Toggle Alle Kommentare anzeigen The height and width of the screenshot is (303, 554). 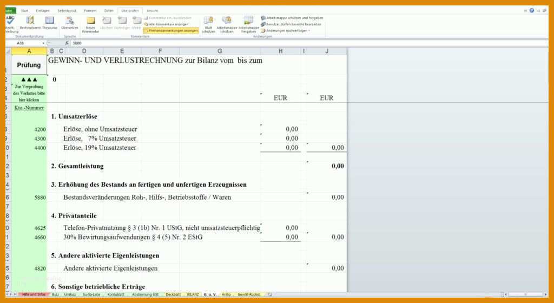click(x=166, y=24)
